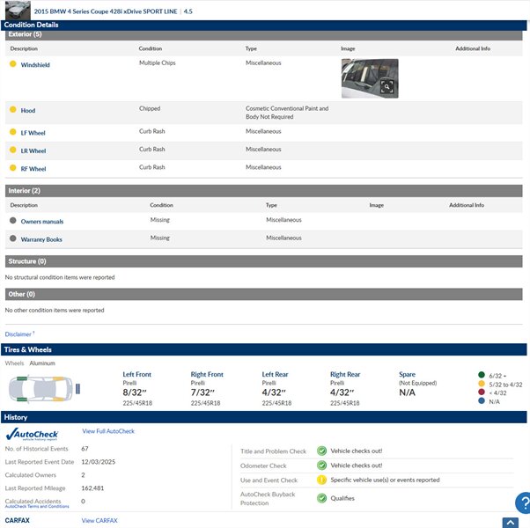Viewport: 530px width, 528px height.
Task: Click green checkmark beside Title and Problem Check
Action: click(x=322, y=451)
